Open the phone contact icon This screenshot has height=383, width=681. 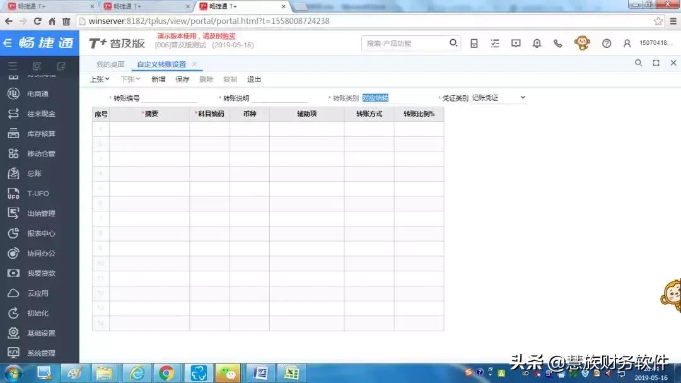[557, 43]
